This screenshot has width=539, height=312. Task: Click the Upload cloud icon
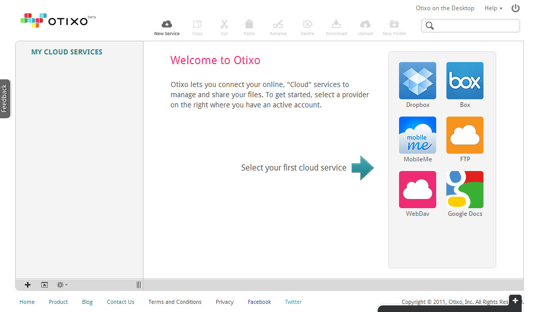365,24
